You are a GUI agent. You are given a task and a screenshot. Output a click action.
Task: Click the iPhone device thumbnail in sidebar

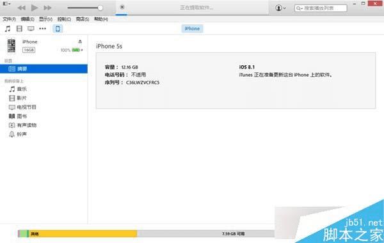point(12,46)
